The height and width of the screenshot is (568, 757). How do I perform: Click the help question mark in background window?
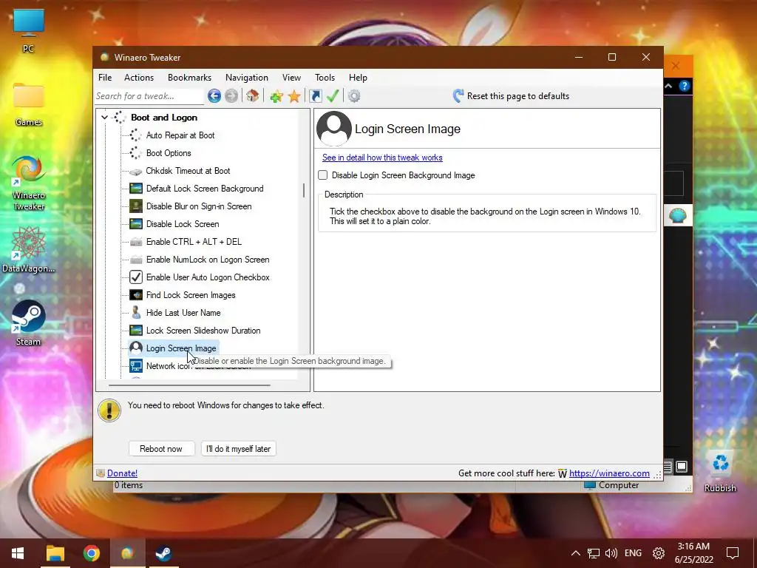point(684,86)
